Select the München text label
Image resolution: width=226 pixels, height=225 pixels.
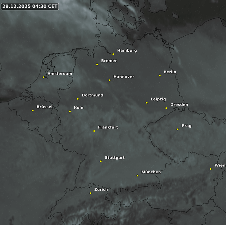coord(151,172)
